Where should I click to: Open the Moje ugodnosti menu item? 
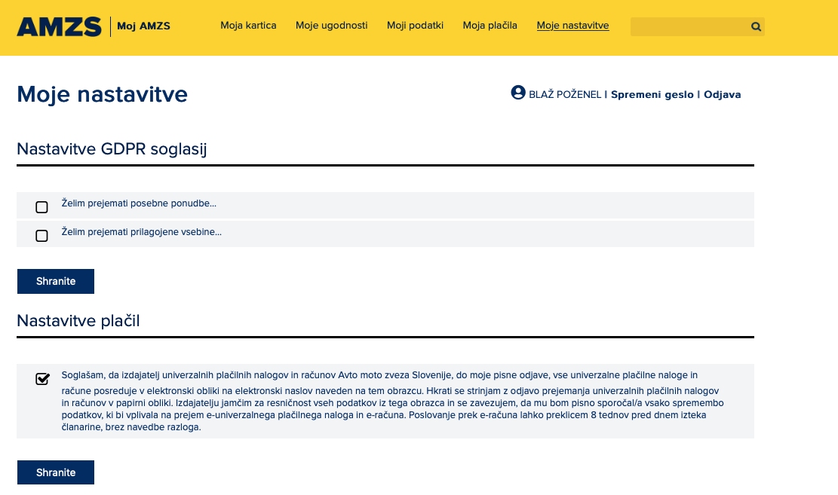(x=331, y=26)
